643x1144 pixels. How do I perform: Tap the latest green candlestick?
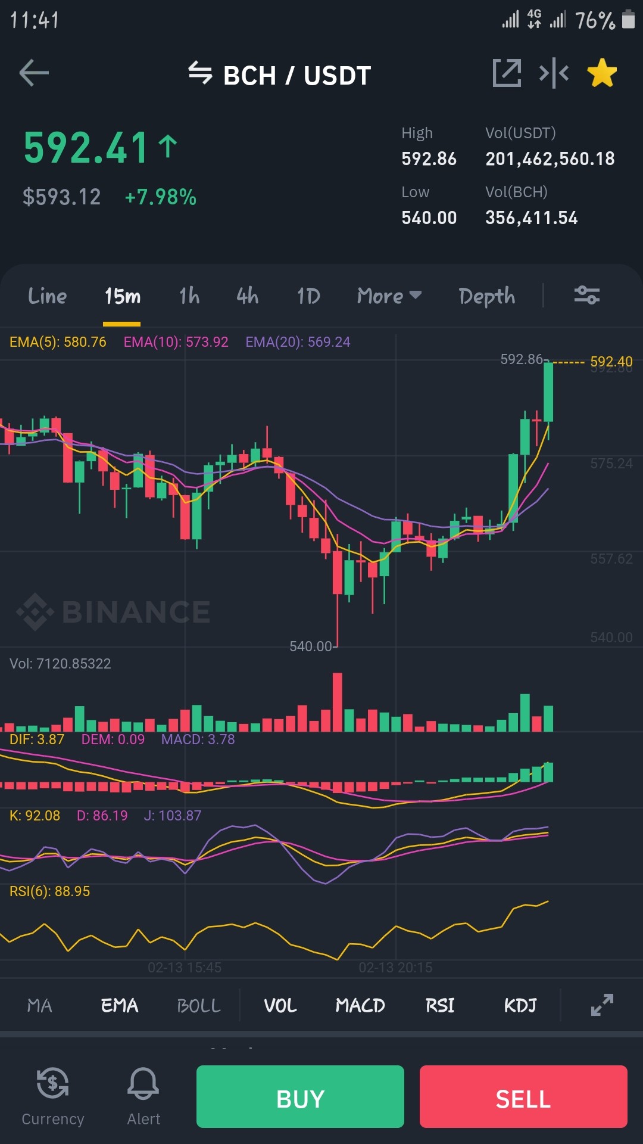(x=548, y=392)
